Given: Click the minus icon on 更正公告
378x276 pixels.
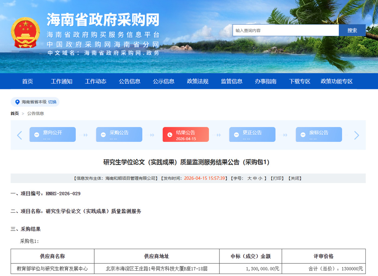Looking at the screenshot, I should pos(236,135).
